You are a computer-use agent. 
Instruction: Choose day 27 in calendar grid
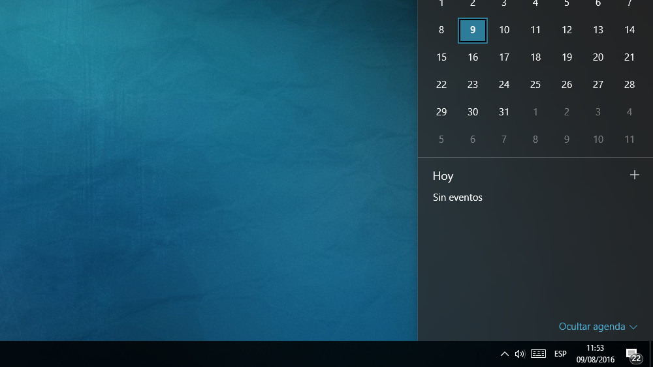(x=598, y=85)
